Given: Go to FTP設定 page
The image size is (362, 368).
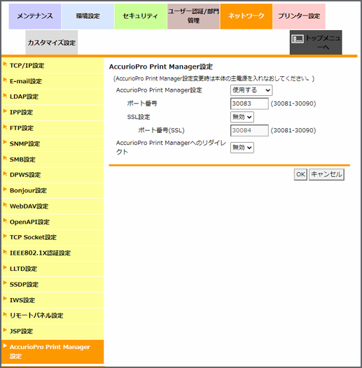Looking at the screenshot, I should (x=53, y=128).
